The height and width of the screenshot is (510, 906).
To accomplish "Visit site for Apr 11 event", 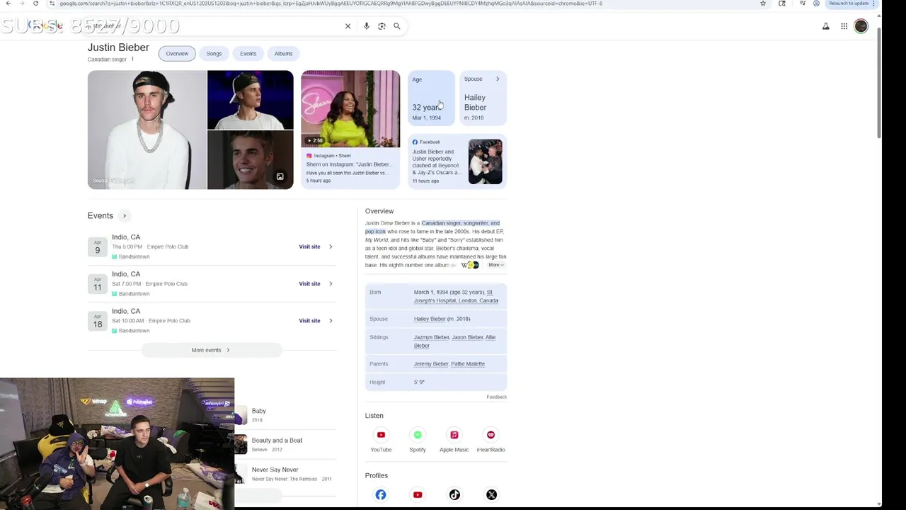I will point(309,283).
